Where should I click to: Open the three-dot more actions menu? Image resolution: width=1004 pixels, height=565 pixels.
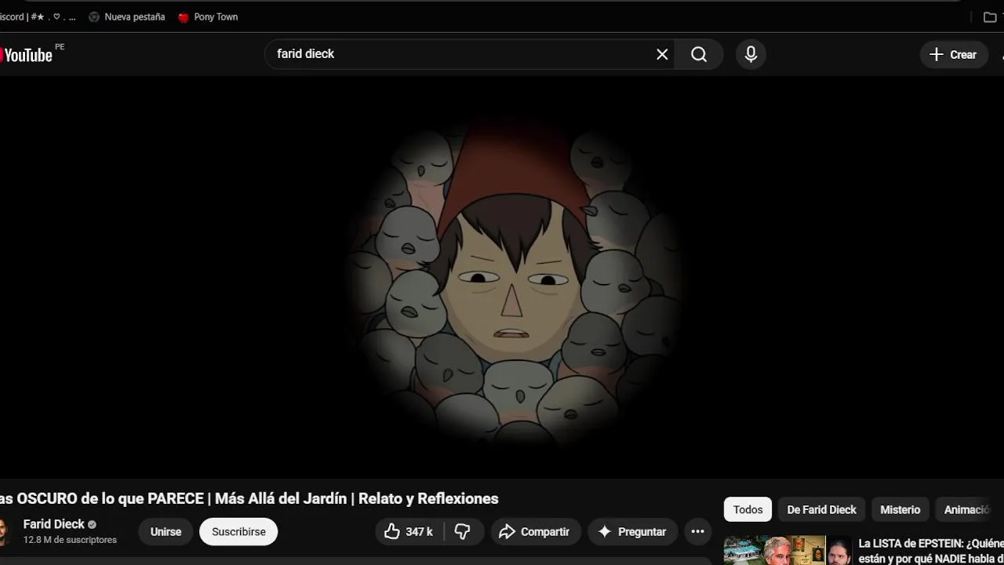697,531
